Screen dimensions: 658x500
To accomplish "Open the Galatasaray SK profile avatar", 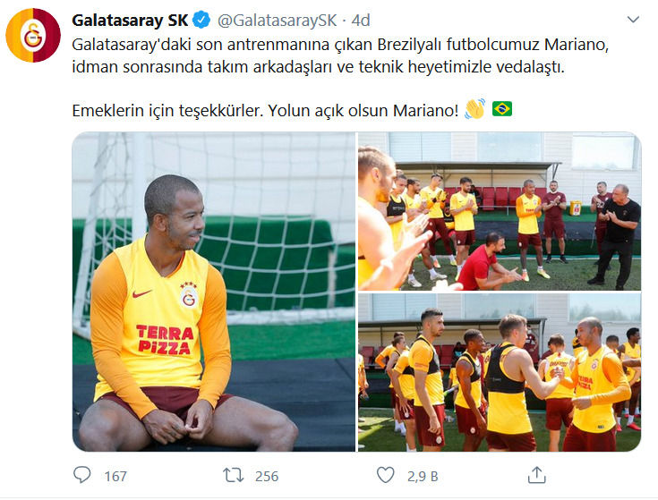I will coord(33,35).
